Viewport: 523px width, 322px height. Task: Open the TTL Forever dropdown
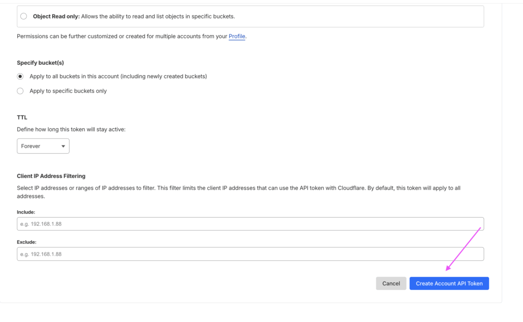(x=43, y=146)
